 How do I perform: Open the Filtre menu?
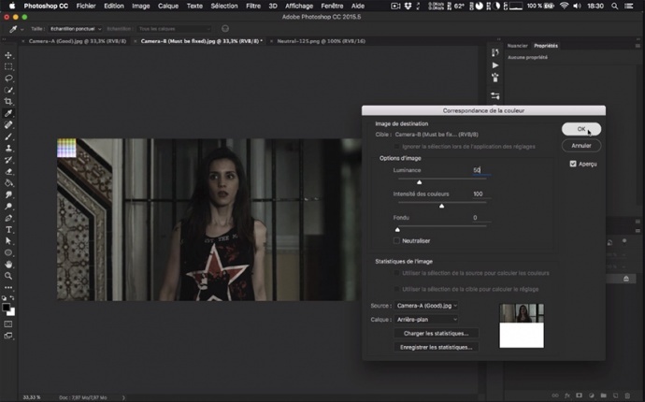(251, 6)
